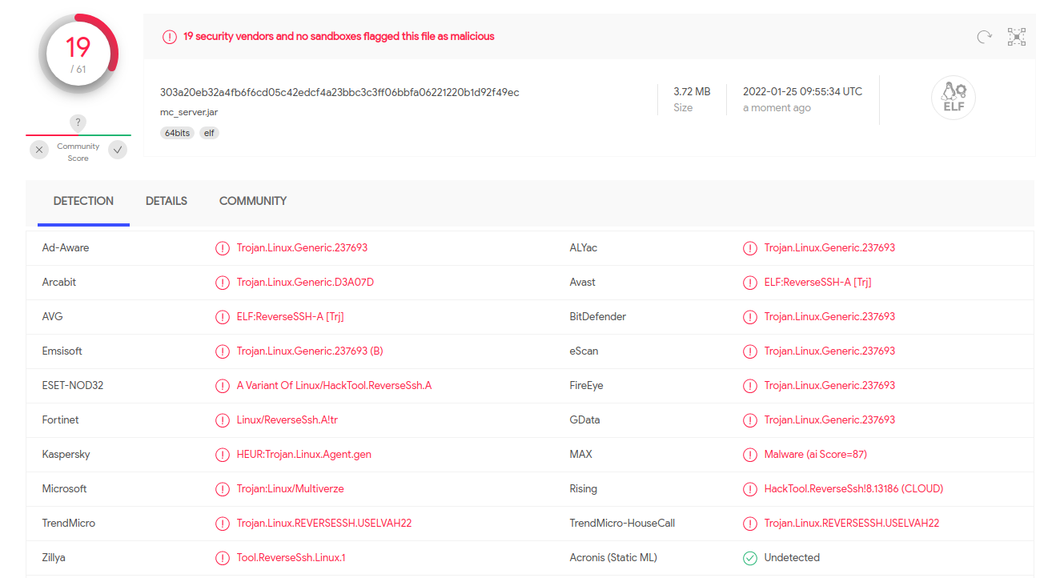1060x578 pixels.
Task: Click the elf tag chip
Action: [x=209, y=133]
